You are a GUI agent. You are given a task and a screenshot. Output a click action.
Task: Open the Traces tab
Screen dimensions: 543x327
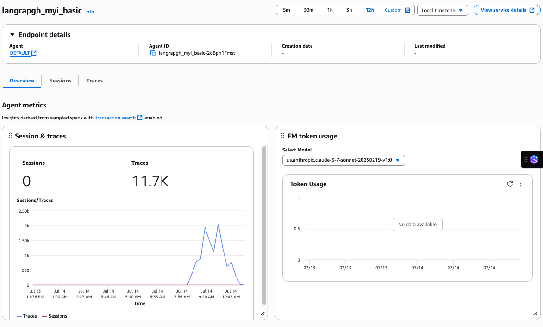(x=94, y=81)
